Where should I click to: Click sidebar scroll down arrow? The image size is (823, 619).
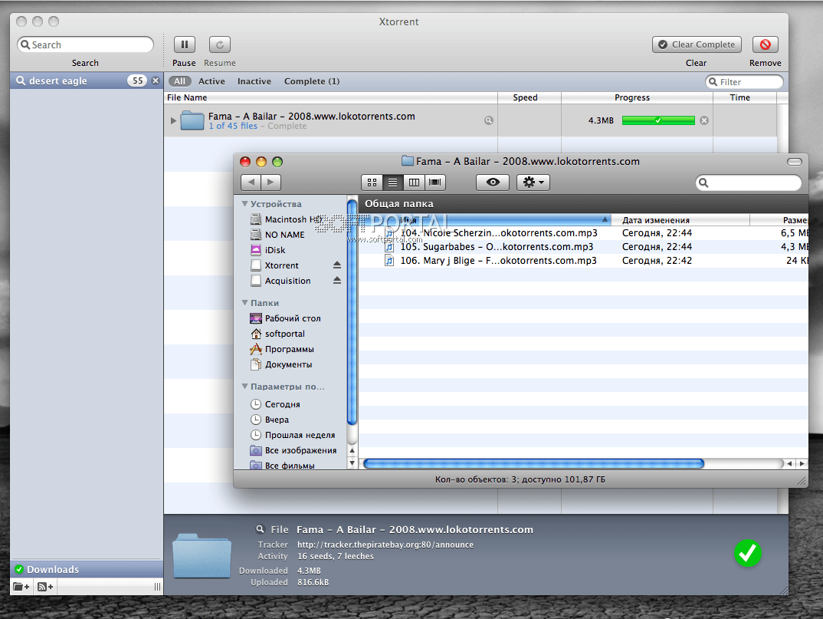pyautogui.click(x=352, y=463)
